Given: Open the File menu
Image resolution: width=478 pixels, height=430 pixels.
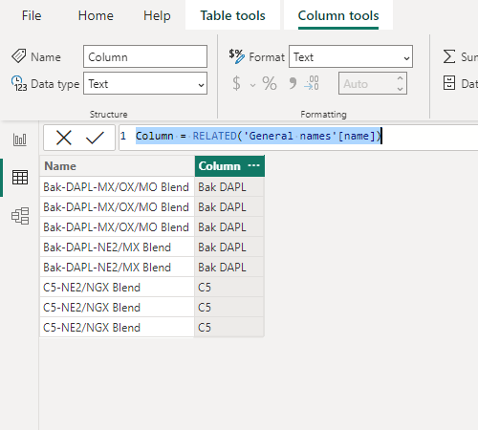Looking at the screenshot, I should point(32,15).
